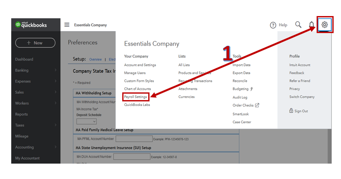Image resolution: width=341 pixels, height=179 pixels.
Task: Open SmartLook tool
Action: (x=241, y=114)
